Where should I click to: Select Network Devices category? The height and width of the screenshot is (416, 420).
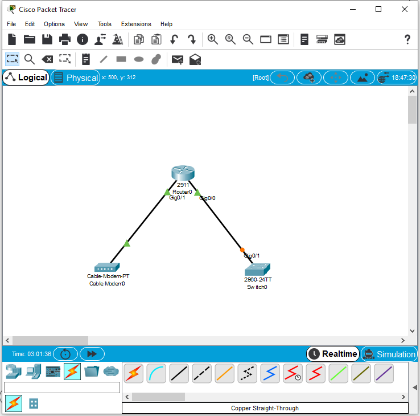click(14, 371)
